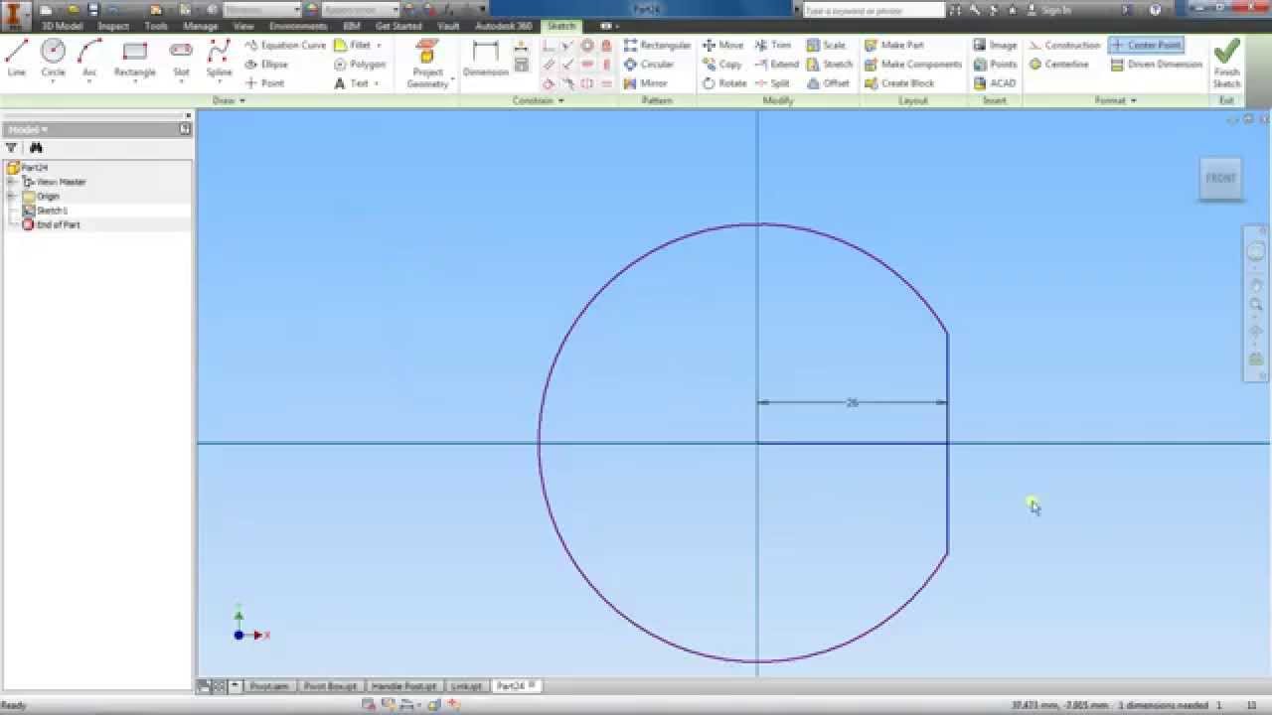Switch to the Link.ipt document tab

pos(466,686)
